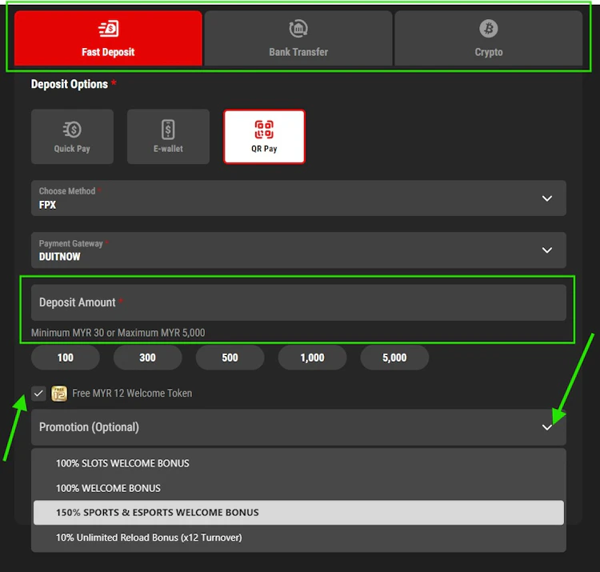Image resolution: width=600 pixels, height=572 pixels.
Task: Click the bank building icon above Bank Transfer
Action: (x=298, y=28)
